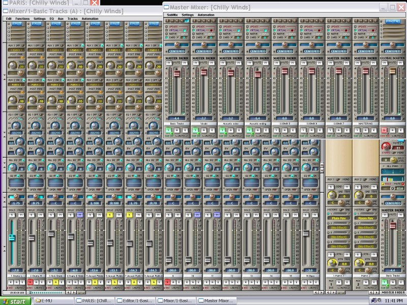407x305 pixels.
Task: Open Plate Rev effect selector on Aux 1
Action: pyautogui.click(x=339, y=219)
